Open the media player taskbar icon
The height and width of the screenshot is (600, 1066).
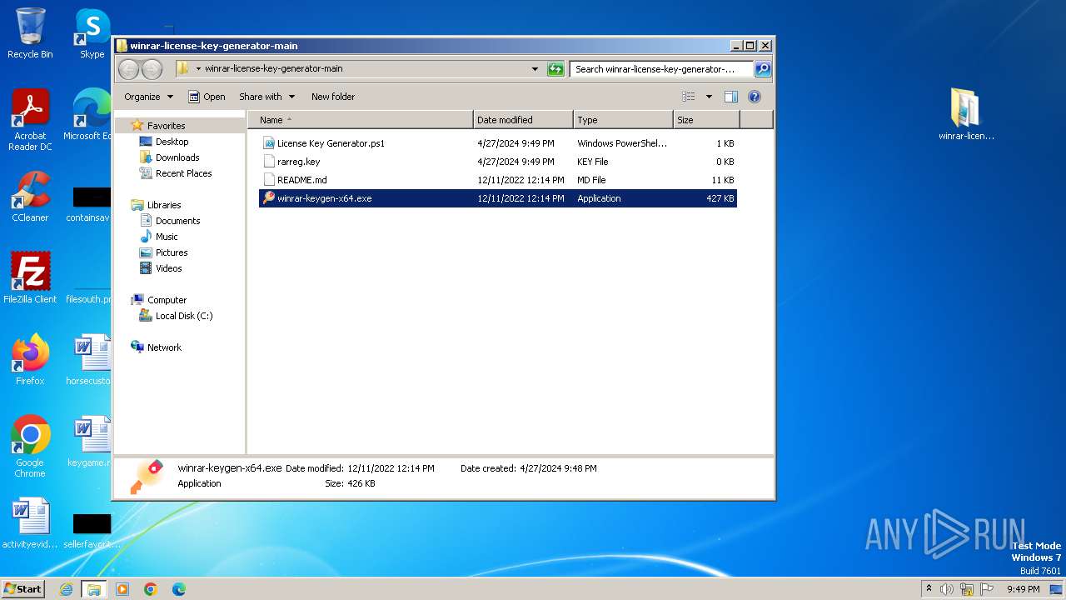122,589
